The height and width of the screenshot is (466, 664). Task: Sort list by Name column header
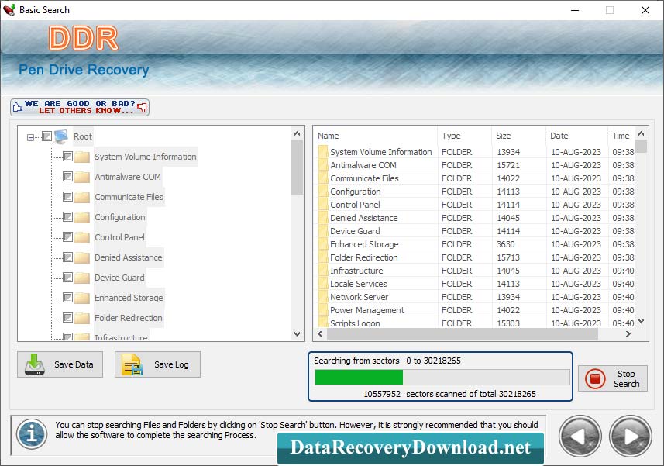point(376,136)
